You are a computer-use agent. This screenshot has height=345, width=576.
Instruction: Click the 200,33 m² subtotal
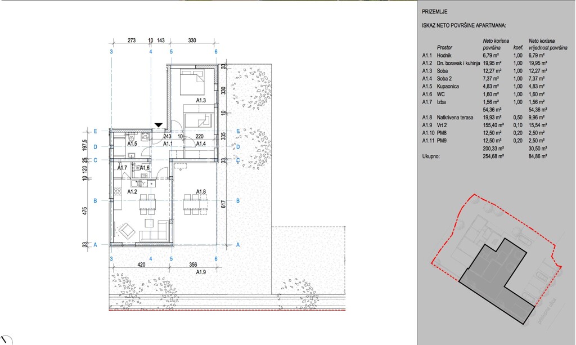coord(493,149)
